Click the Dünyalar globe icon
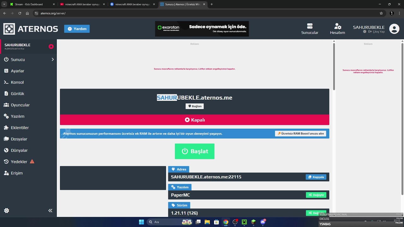Viewport: 404px width, 227px height. click(x=6, y=150)
